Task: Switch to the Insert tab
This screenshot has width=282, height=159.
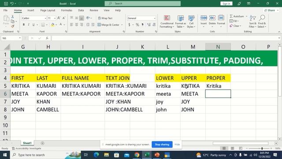Action: click(x=31, y=10)
